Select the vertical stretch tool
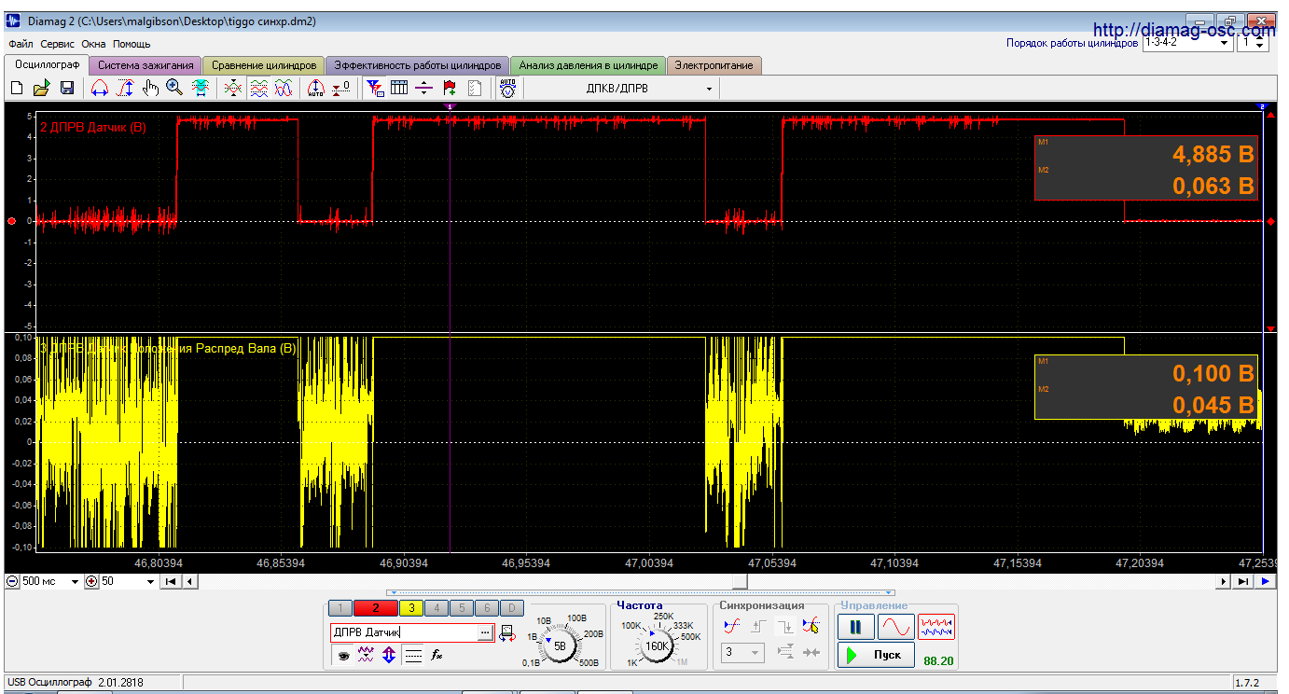This screenshot has height=694, width=1289. [x=125, y=88]
